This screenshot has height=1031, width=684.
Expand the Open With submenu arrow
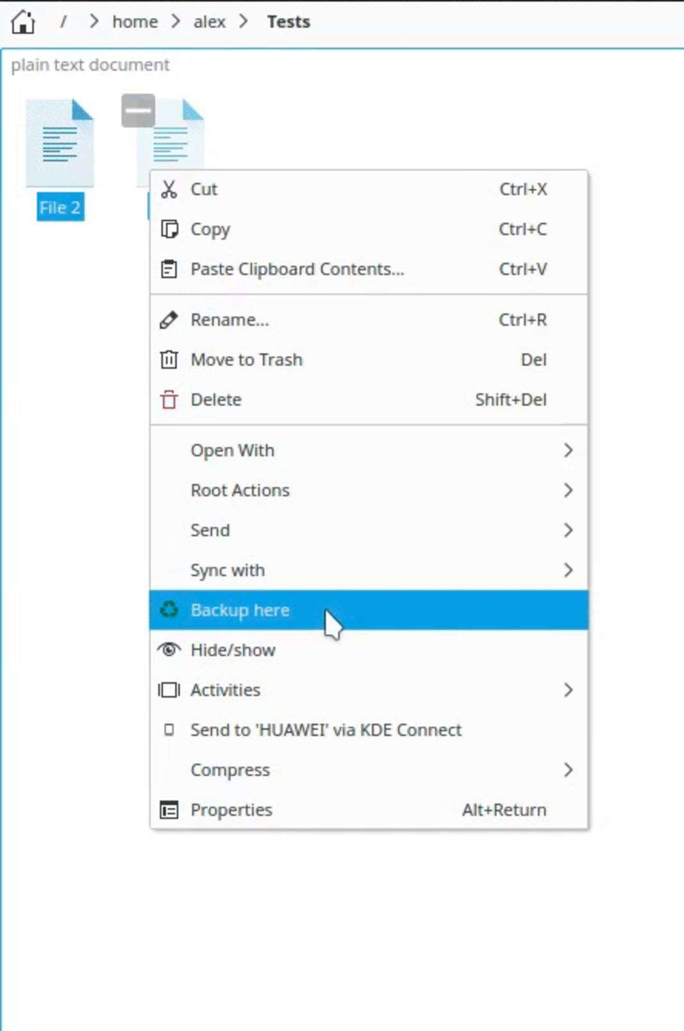(568, 450)
